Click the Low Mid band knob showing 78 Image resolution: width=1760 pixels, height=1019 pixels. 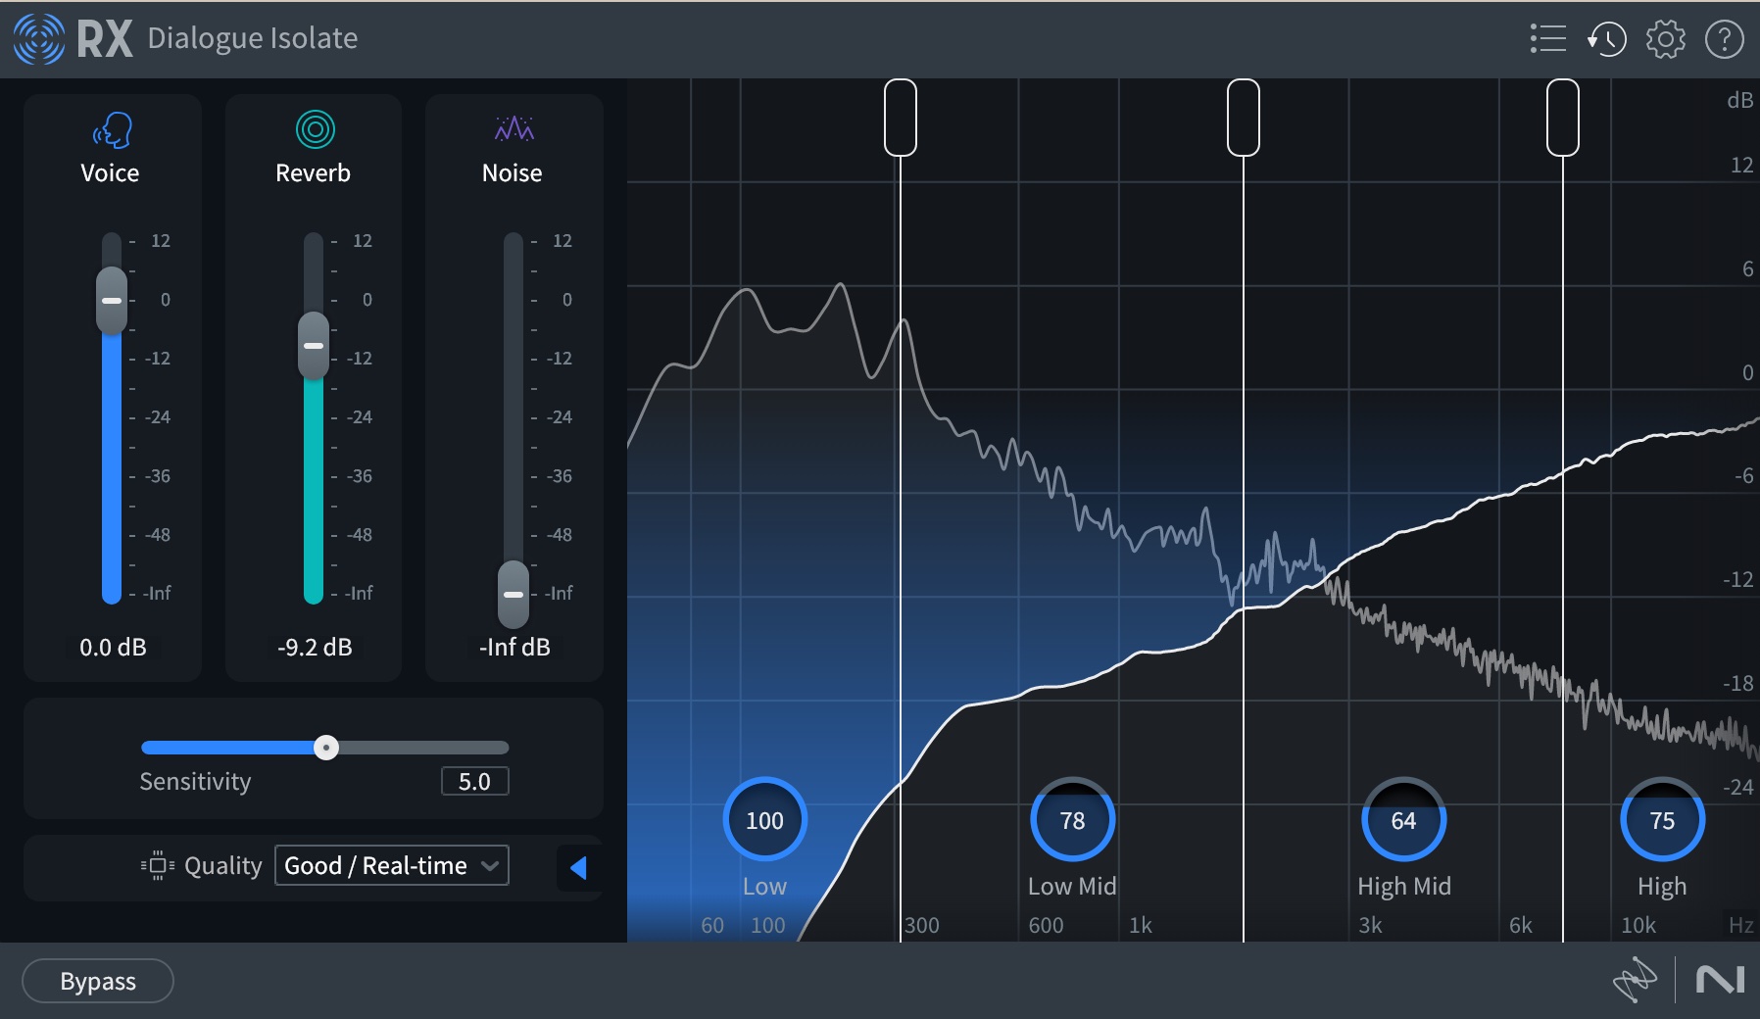[x=1071, y=820]
